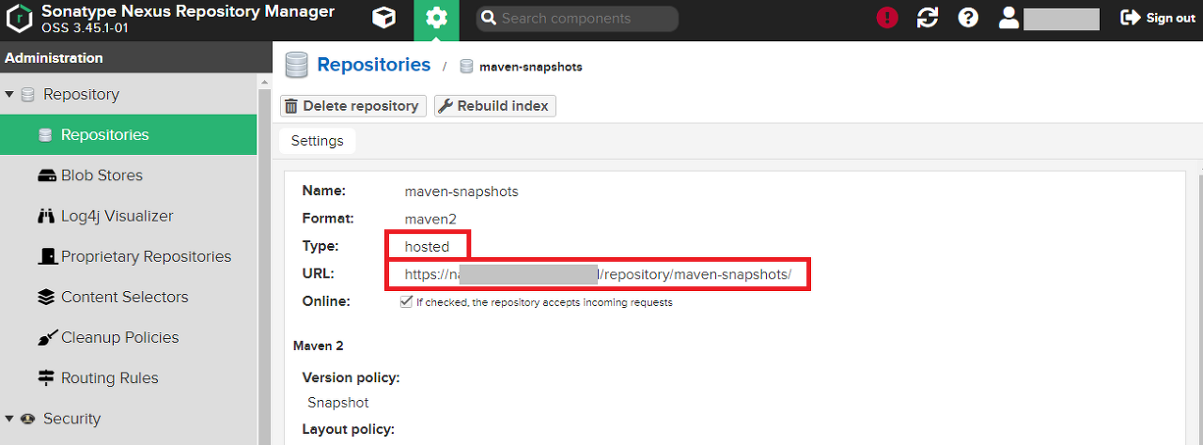Click the Content Selectors layers icon
Image resolution: width=1203 pixels, height=445 pixels.
coord(46,297)
